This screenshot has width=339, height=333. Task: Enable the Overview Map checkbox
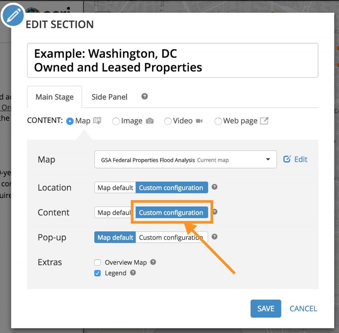[x=98, y=263]
